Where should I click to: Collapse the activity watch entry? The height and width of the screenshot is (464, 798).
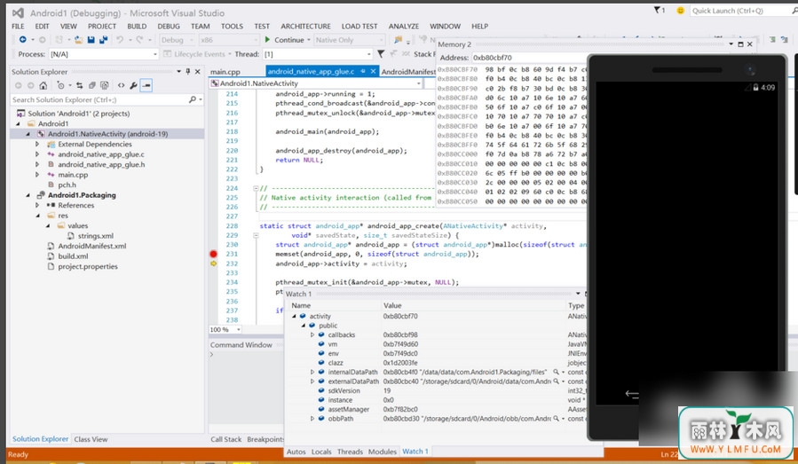pos(294,316)
